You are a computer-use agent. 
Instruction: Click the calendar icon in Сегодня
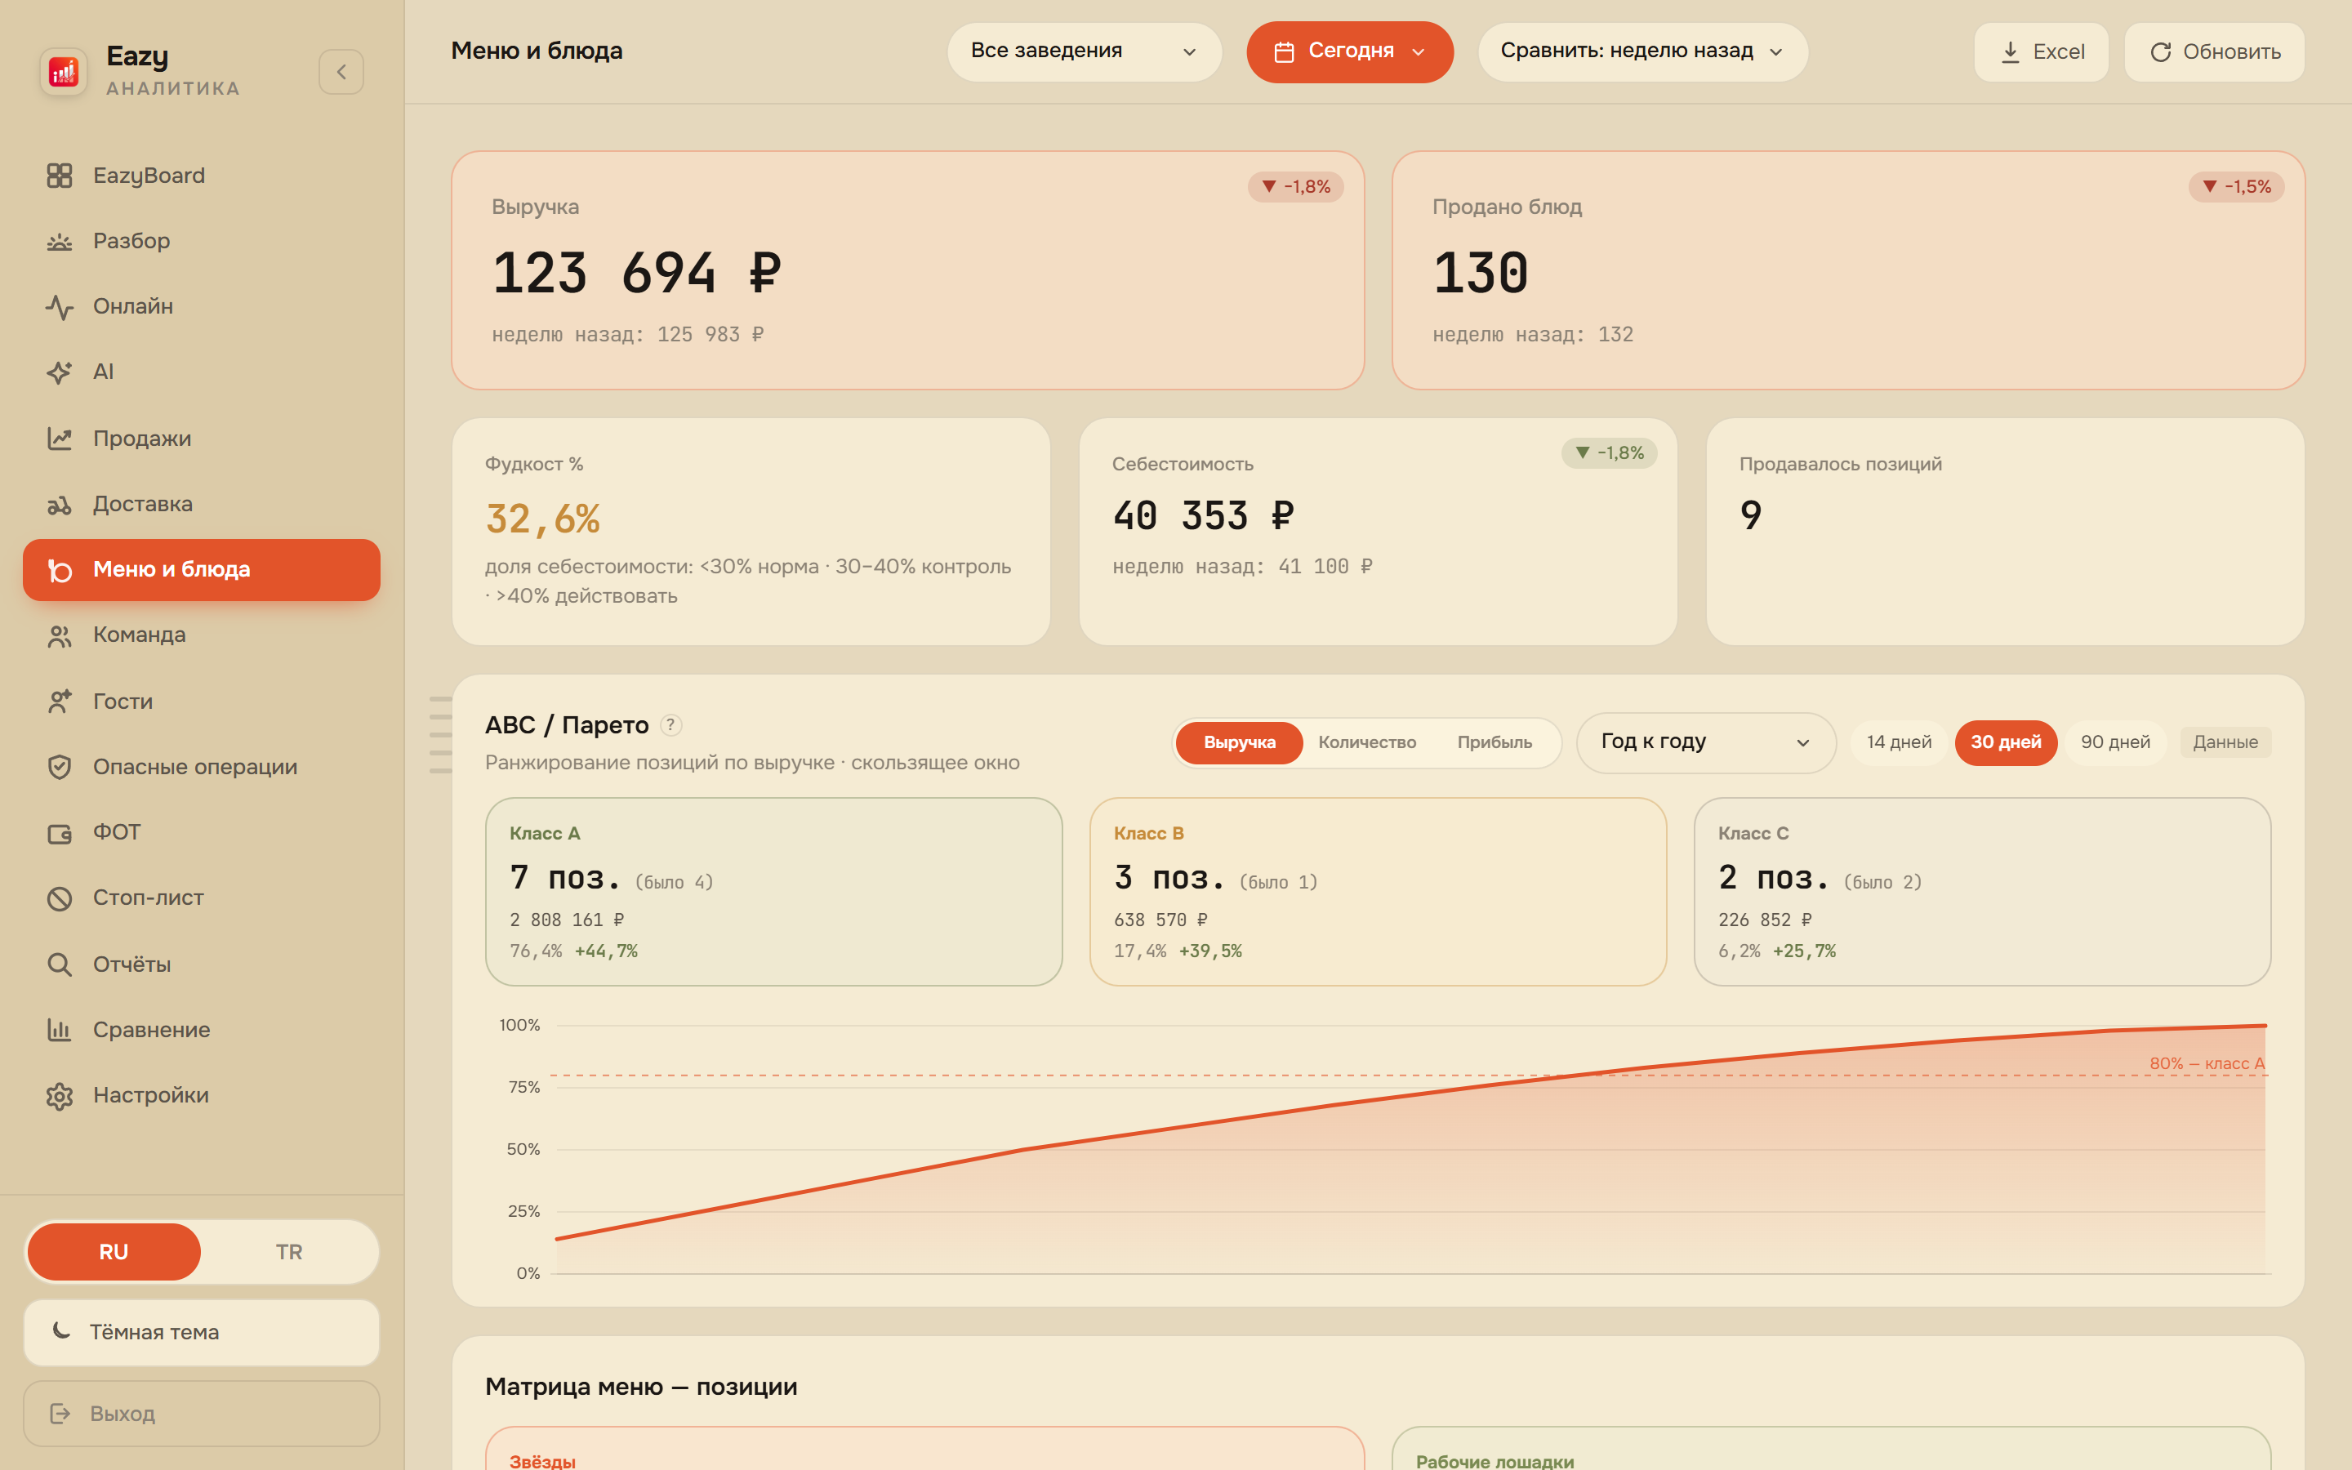tap(1284, 51)
